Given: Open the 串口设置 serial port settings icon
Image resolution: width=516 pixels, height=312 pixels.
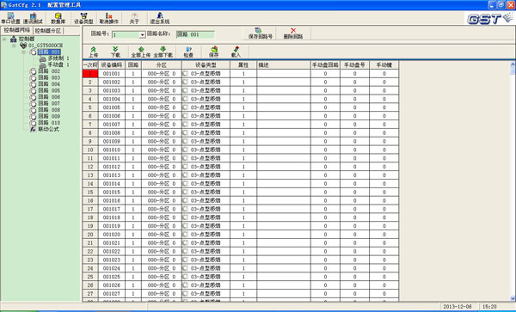Looking at the screenshot, I should [x=11, y=18].
